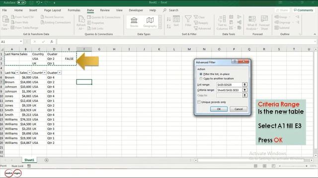Switch to the Page Layout tab

[x=53, y=10]
